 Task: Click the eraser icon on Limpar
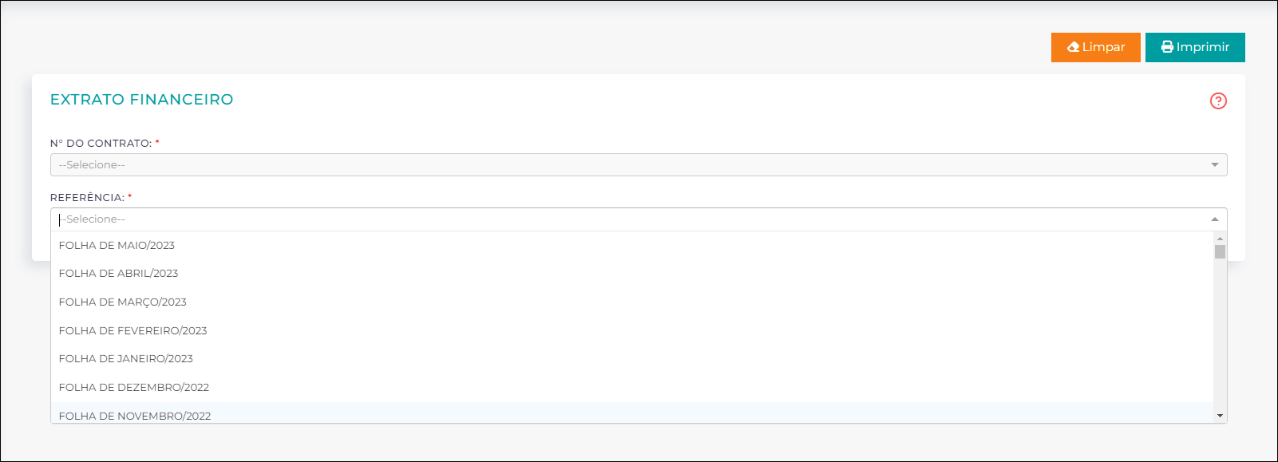(x=1073, y=47)
